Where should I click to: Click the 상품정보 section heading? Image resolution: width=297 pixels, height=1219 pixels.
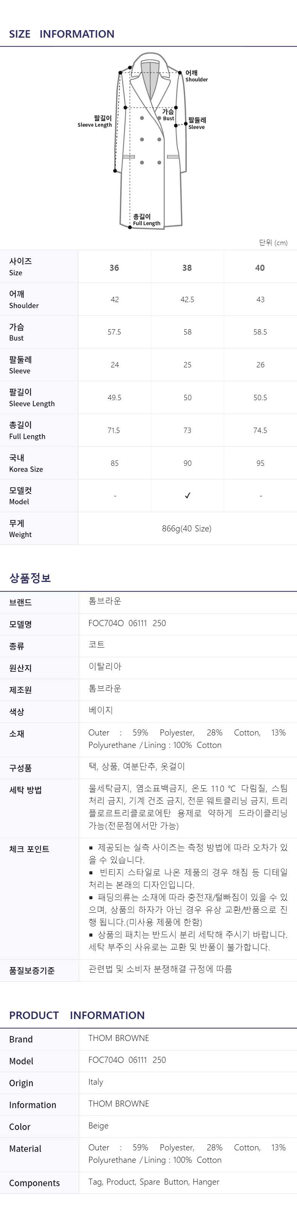pyautogui.click(x=30, y=578)
